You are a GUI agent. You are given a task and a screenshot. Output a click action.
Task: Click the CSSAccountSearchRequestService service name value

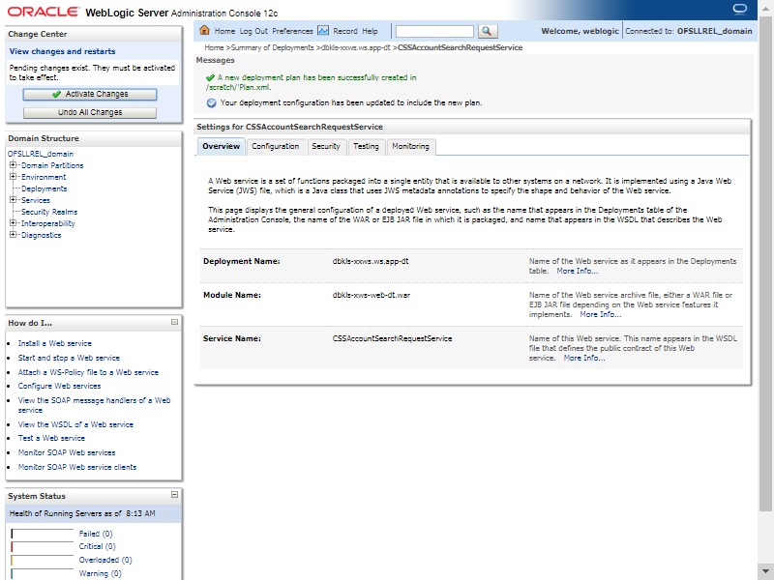click(x=393, y=339)
